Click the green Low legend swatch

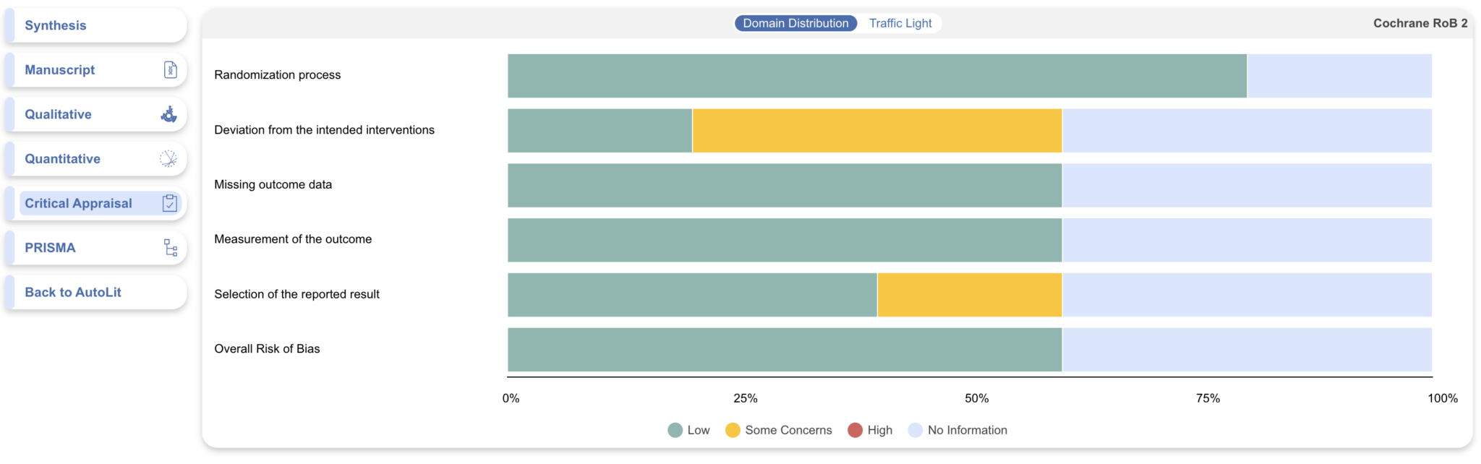(x=675, y=430)
